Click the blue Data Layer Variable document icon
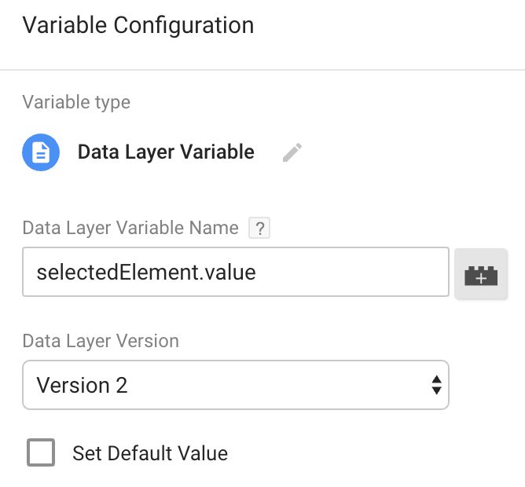Screen dimensions: 525x487 (41, 152)
